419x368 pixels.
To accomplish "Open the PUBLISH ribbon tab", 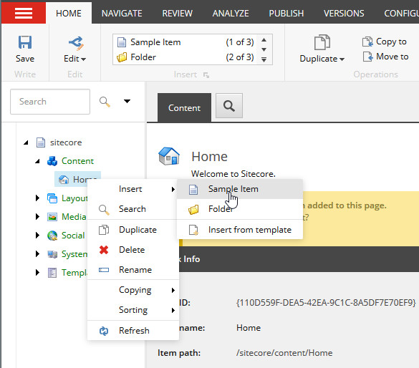I will pos(286,13).
